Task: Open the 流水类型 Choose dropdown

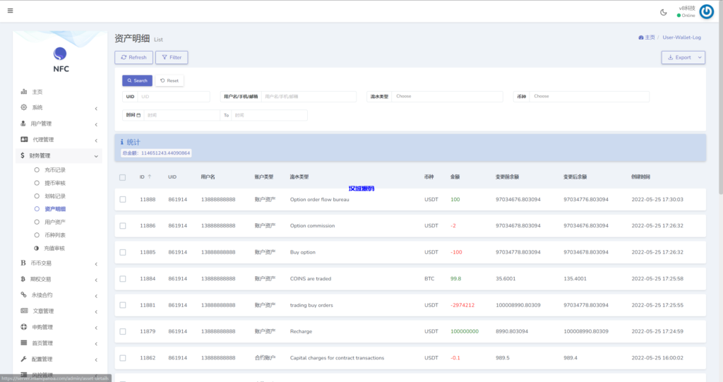Action: coord(448,97)
